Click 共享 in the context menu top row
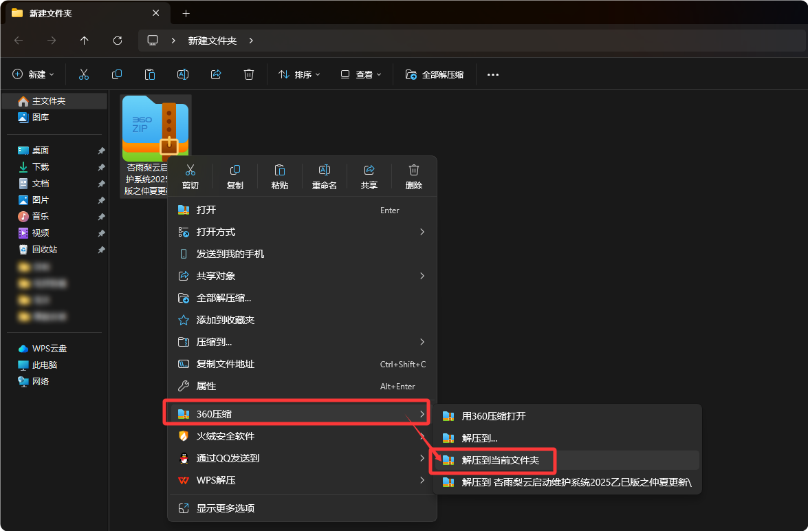 369,177
